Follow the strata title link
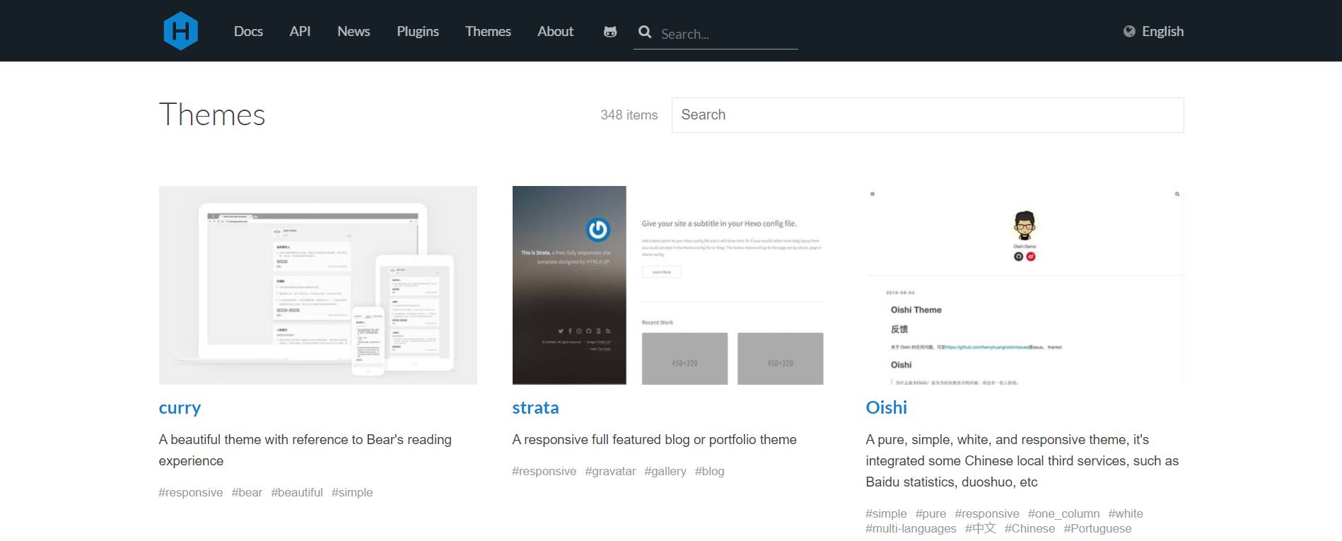This screenshot has width=1342, height=541. click(x=535, y=408)
